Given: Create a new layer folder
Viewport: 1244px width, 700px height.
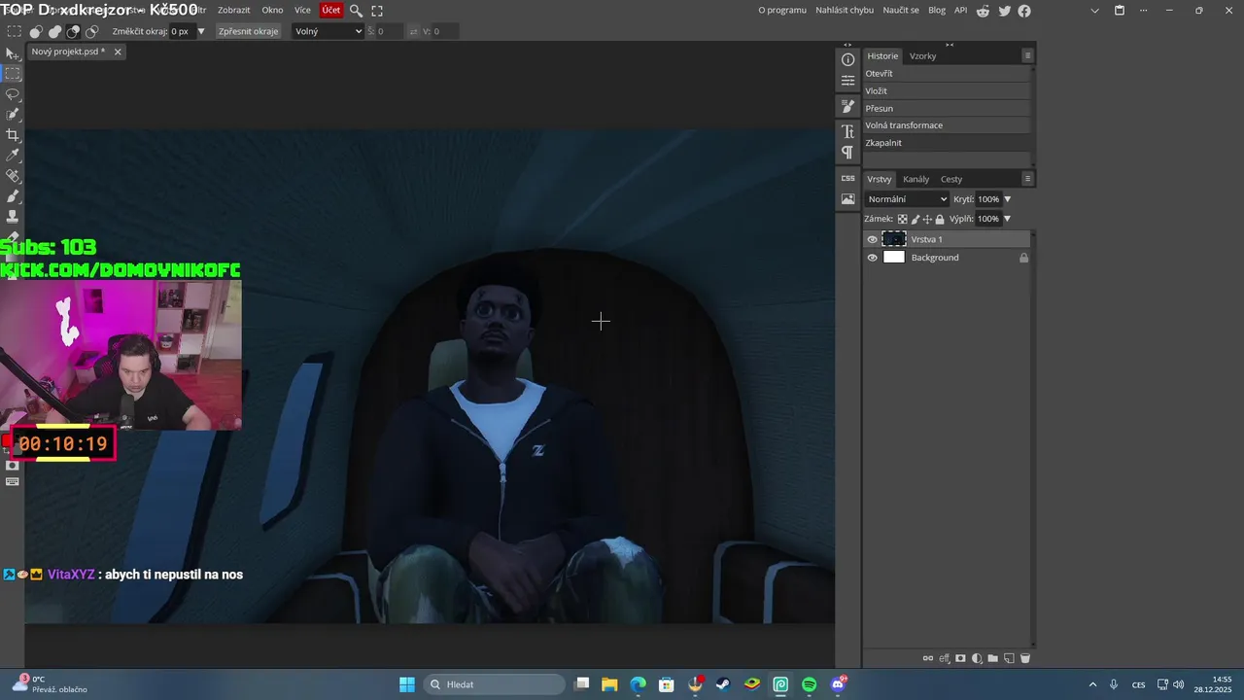Looking at the screenshot, I should pos(992,658).
